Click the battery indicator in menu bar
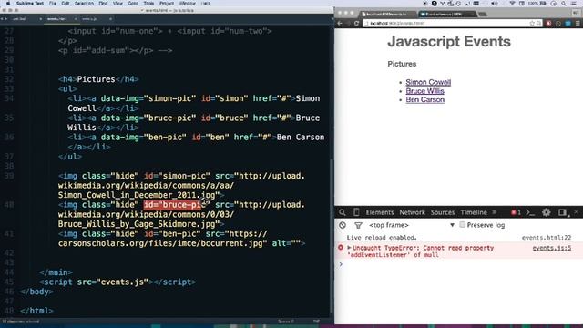583x328 pixels. point(537,4)
